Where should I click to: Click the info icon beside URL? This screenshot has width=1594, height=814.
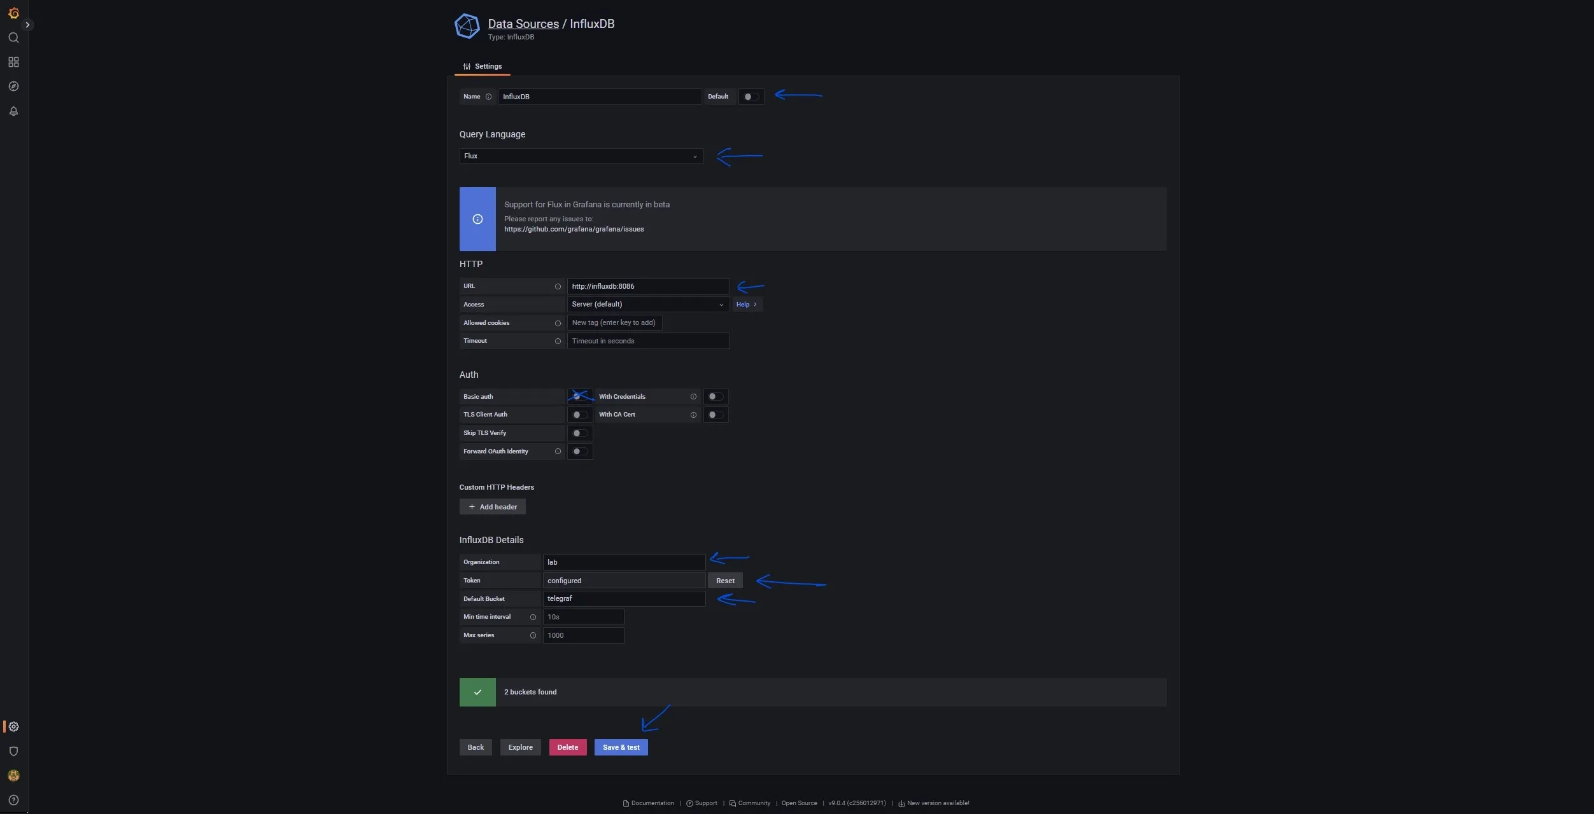558,286
